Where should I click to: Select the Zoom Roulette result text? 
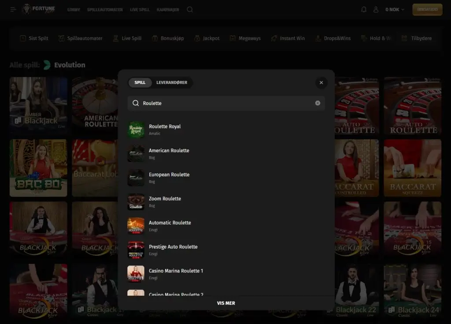(x=165, y=199)
